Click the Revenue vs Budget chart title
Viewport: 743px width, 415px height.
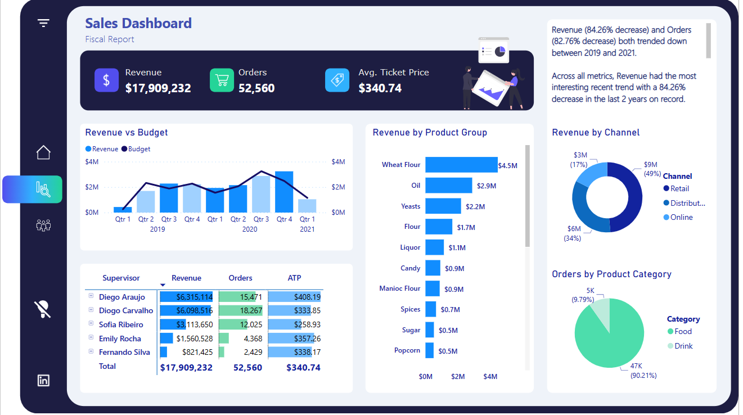pos(127,133)
